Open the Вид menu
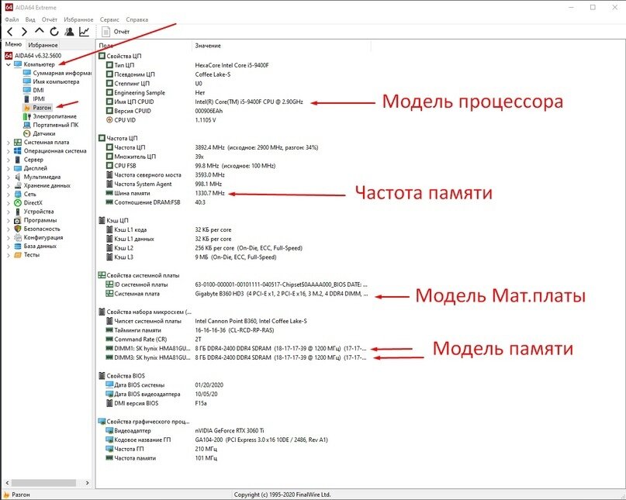 point(30,19)
